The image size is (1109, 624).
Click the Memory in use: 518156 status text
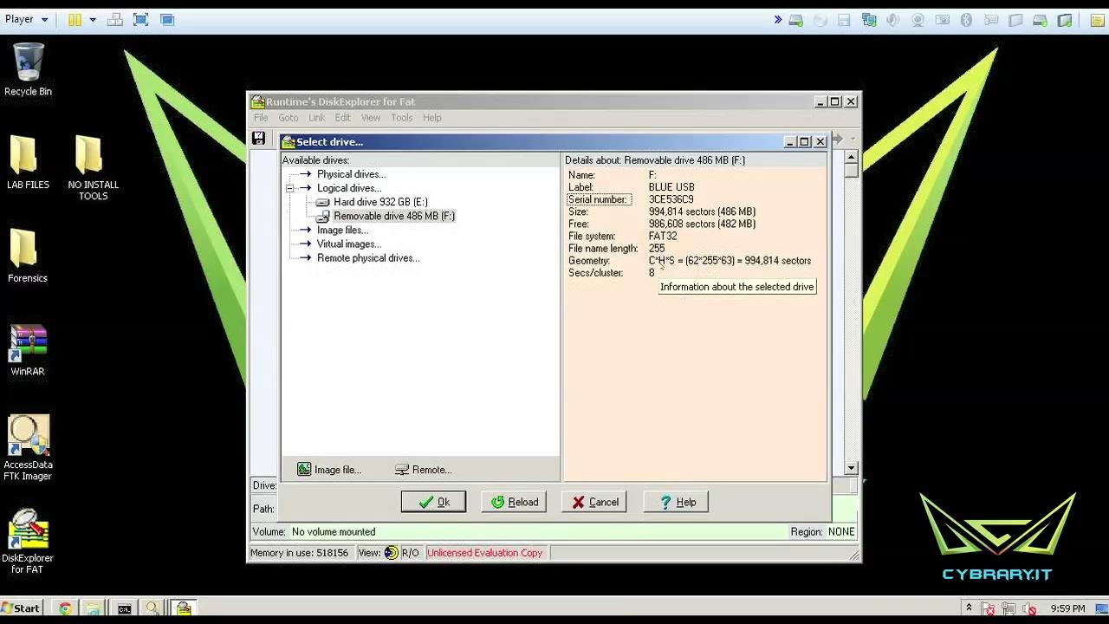tap(299, 553)
